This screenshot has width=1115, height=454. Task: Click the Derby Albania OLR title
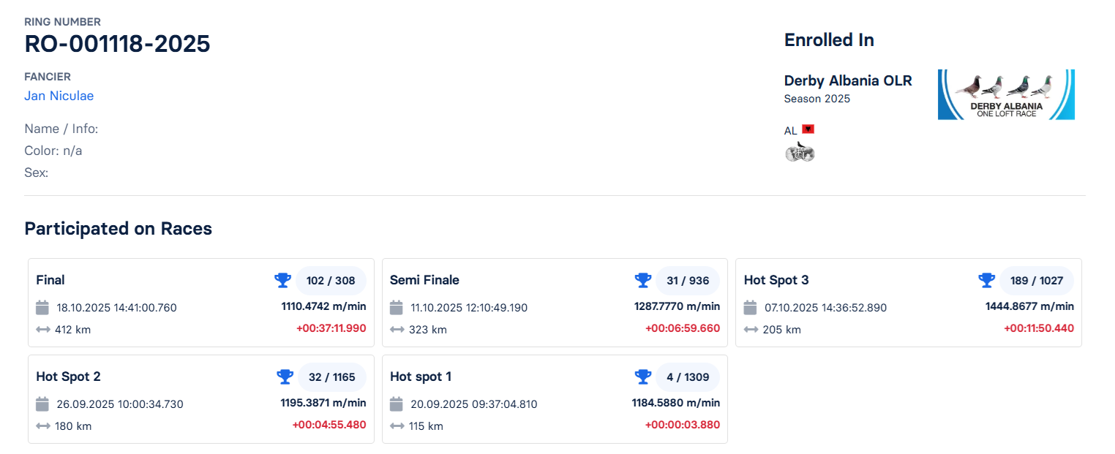point(848,80)
